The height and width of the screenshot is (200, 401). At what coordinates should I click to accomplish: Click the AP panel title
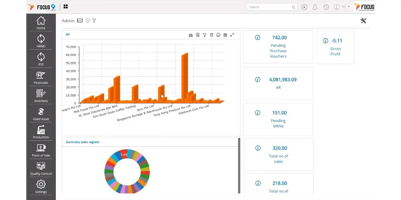[68, 34]
